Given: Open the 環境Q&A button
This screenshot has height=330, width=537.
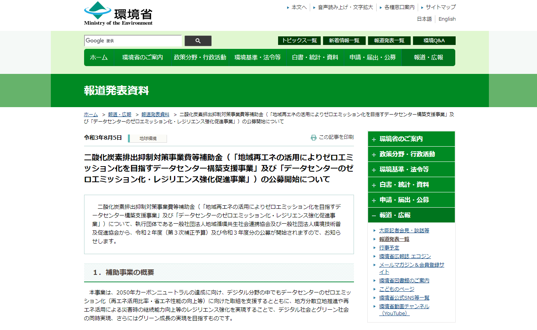Looking at the screenshot, I should (x=434, y=41).
